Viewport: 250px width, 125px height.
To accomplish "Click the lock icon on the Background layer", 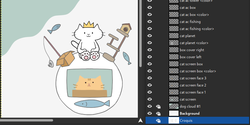I will point(158,114).
